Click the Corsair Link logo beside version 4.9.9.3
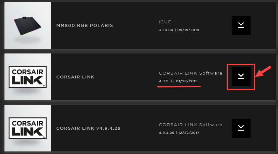Screen dimensions: 278x154 [x=28, y=77]
